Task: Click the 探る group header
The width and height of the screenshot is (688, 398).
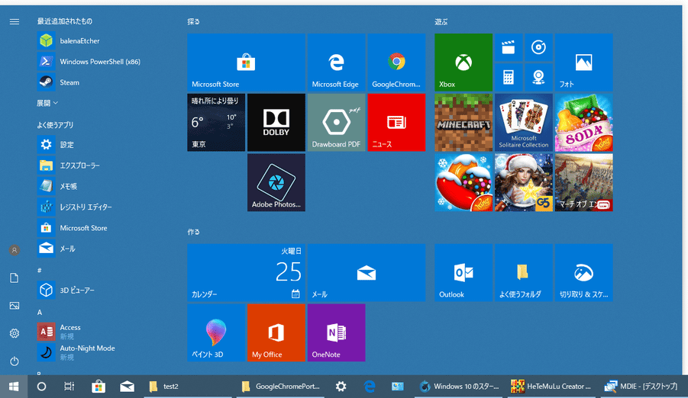Action: tap(193, 21)
